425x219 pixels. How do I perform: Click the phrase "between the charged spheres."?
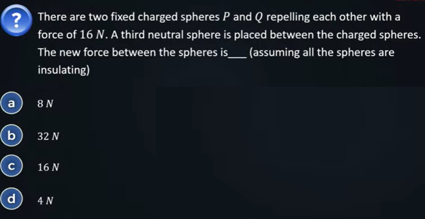357,35
